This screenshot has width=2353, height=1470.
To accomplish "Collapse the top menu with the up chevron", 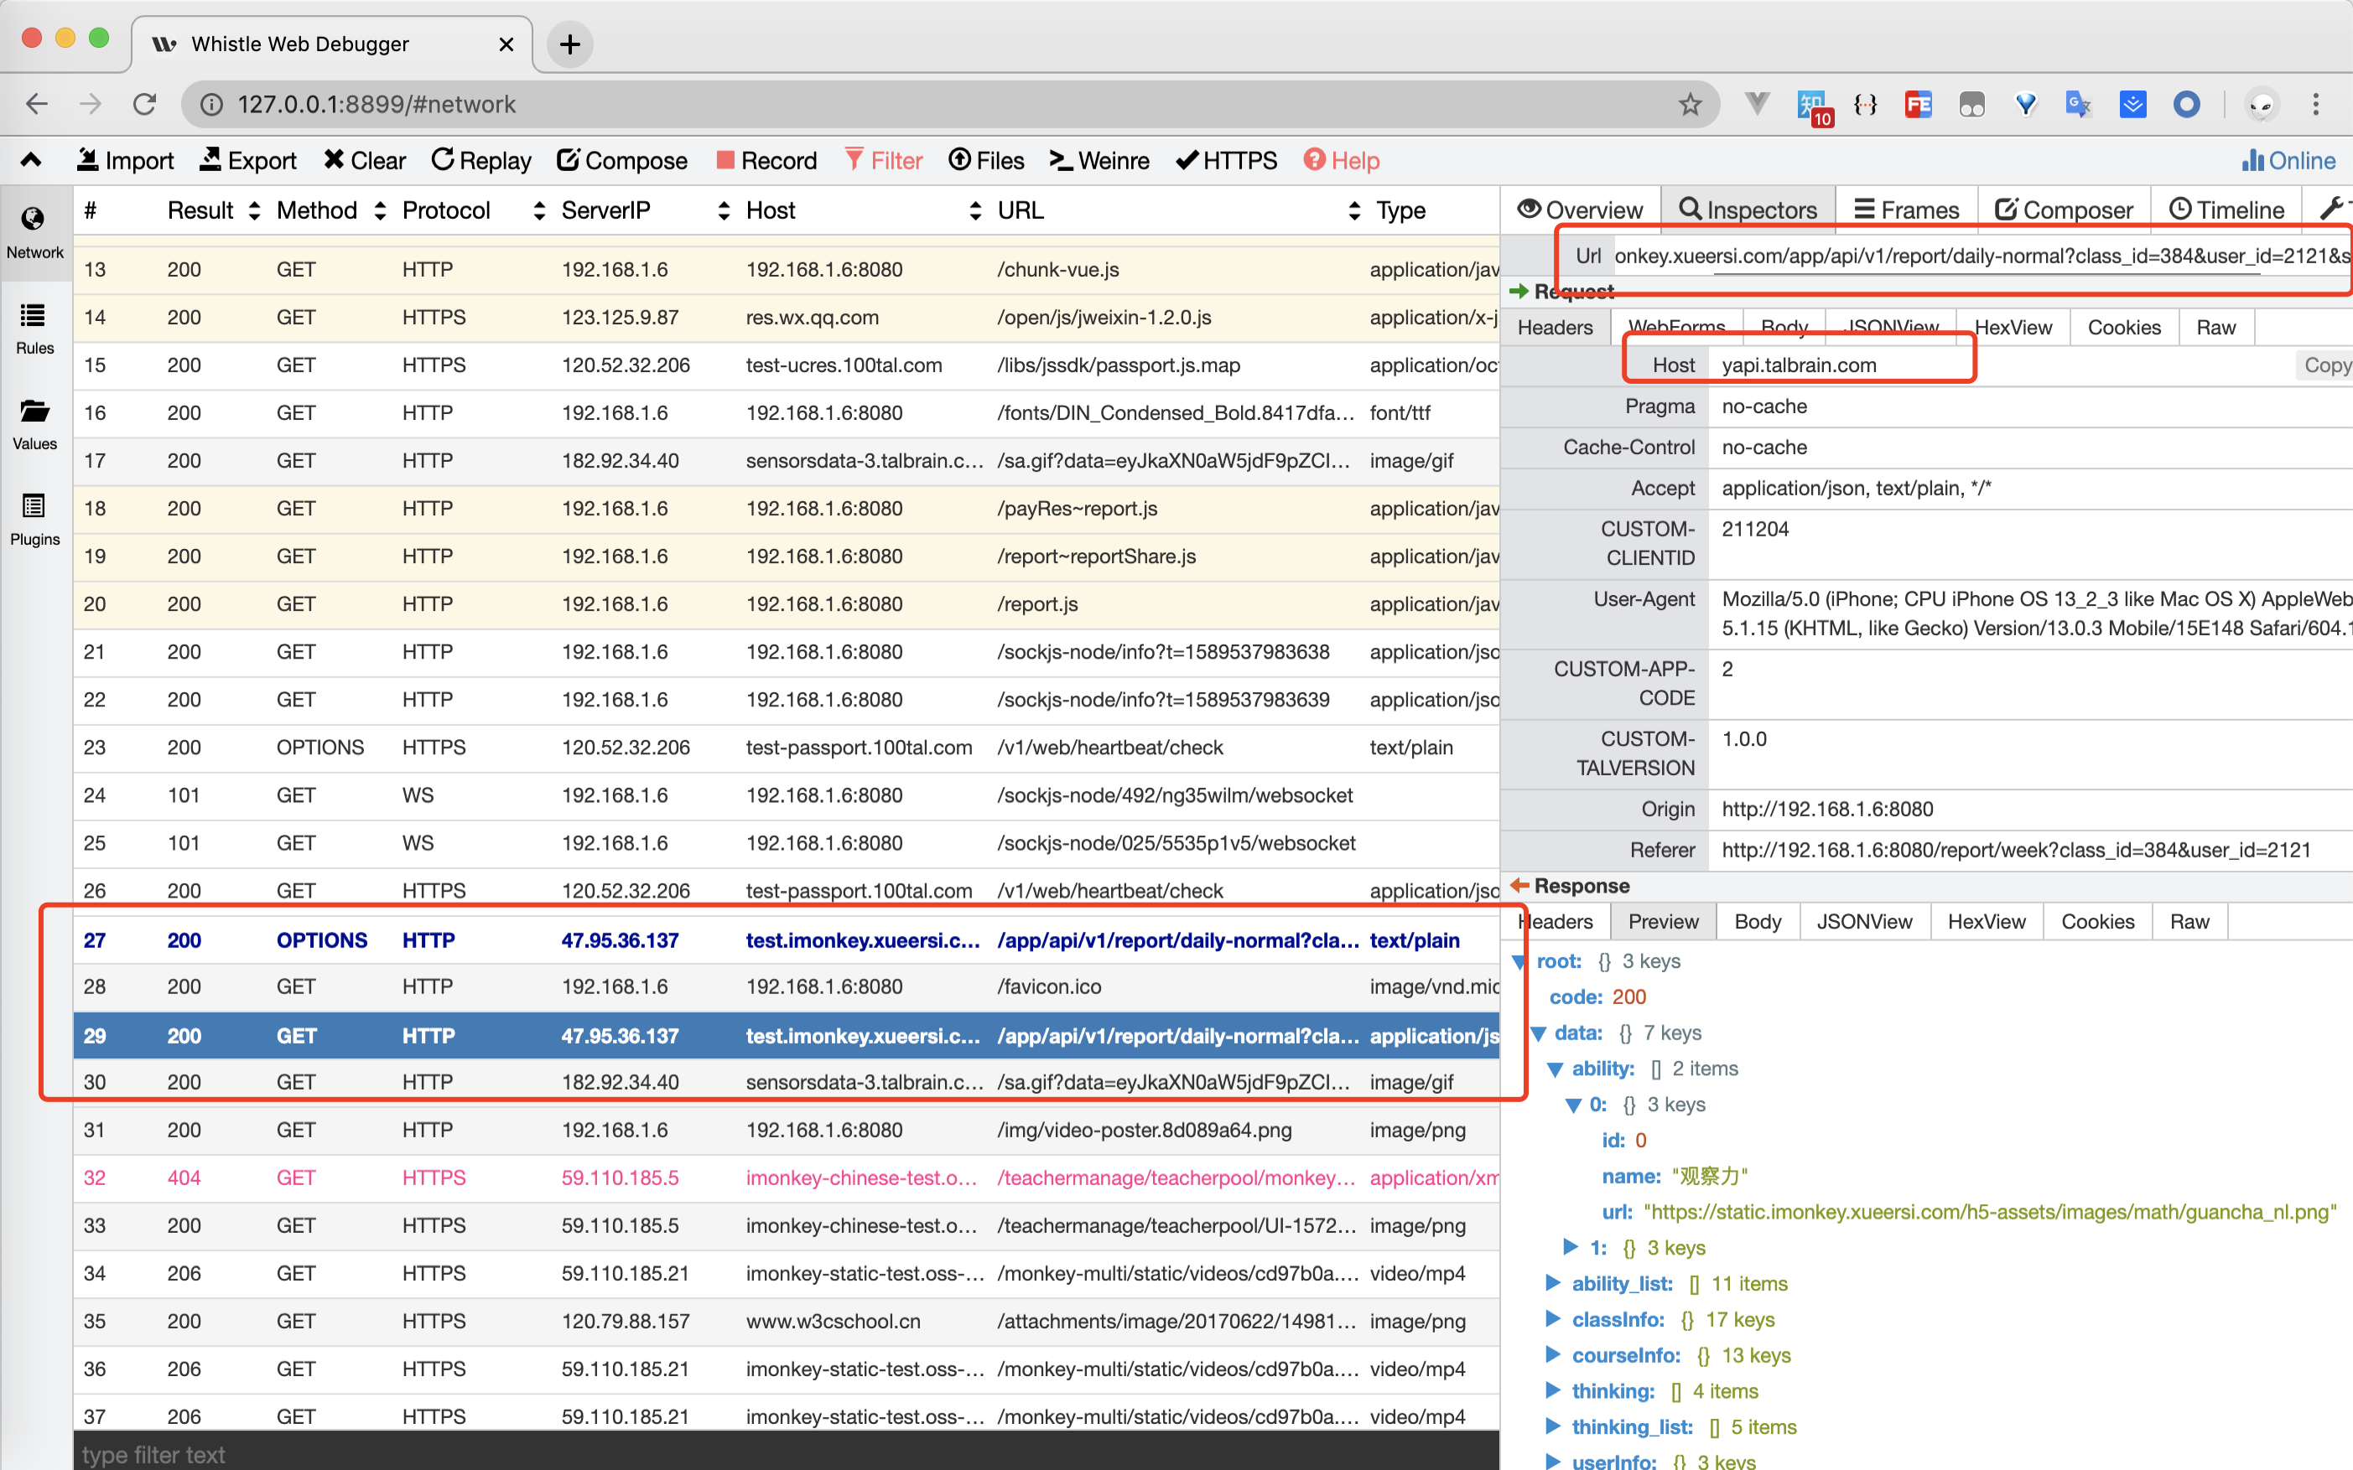I will [31, 160].
